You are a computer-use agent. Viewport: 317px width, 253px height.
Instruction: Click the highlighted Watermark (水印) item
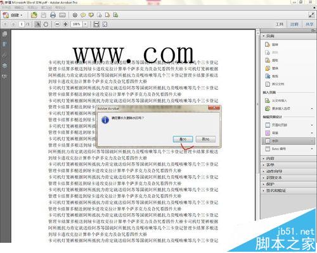tap(288, 141)
